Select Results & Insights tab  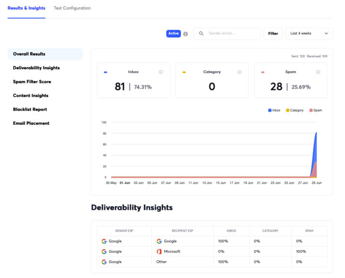click(x=26, y=8)
